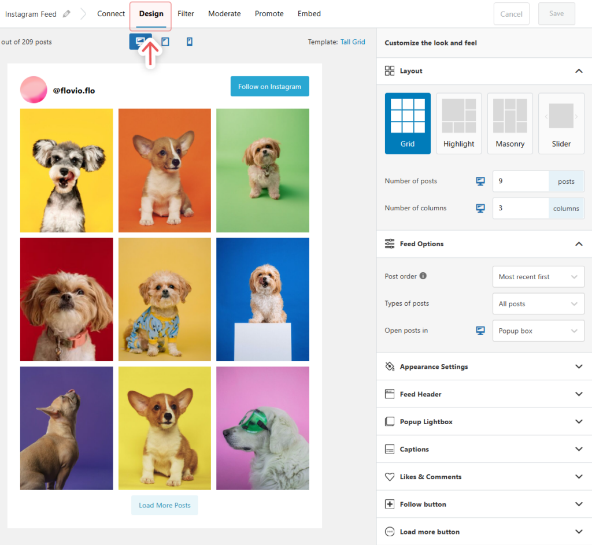592x545 pixels.
Task: Open the Embed tab
Action: [x=309, y=13]
